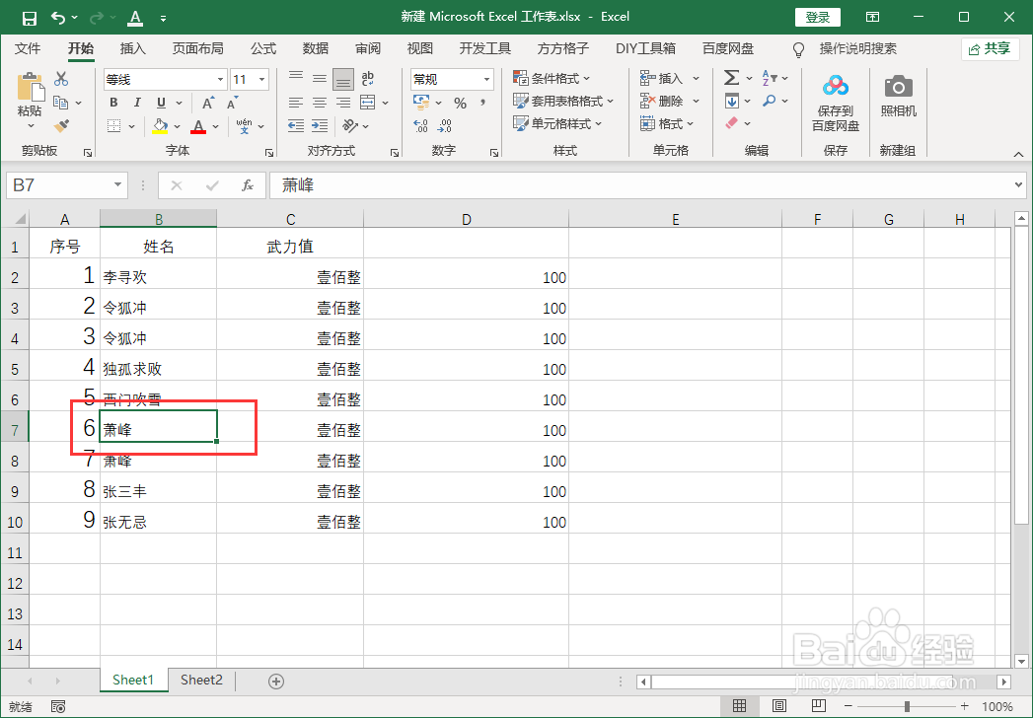Switch to Sheet2 tab
1033x718 pixels.
click(x=201, y=680)
